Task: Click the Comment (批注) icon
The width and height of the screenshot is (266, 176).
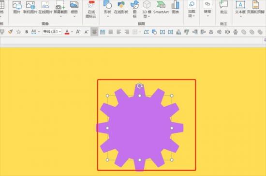Action: tap(223, 7)
